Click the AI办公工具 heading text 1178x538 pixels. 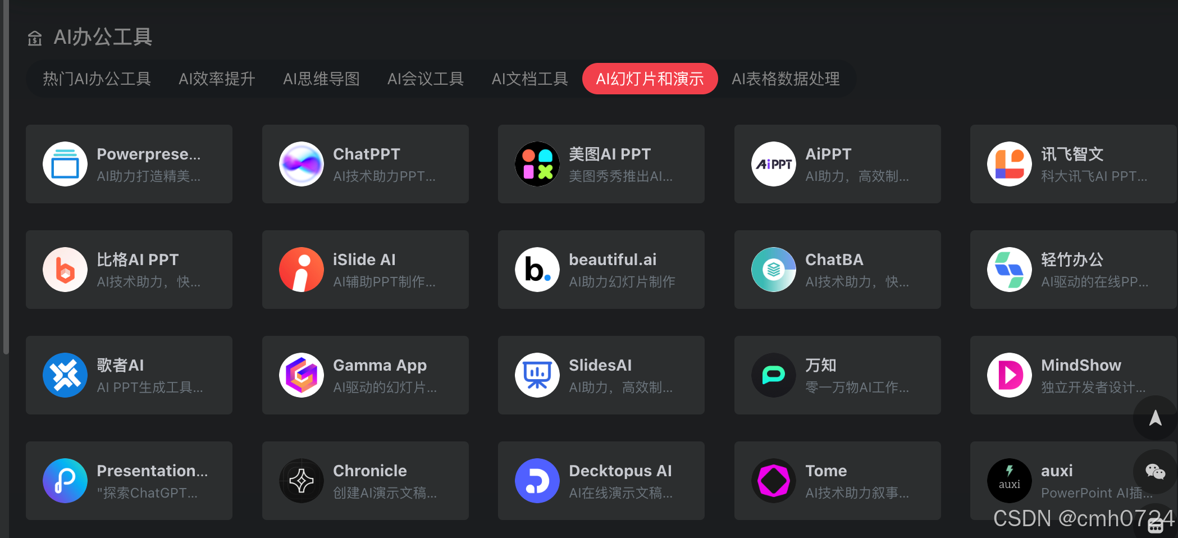click(103, 37)
